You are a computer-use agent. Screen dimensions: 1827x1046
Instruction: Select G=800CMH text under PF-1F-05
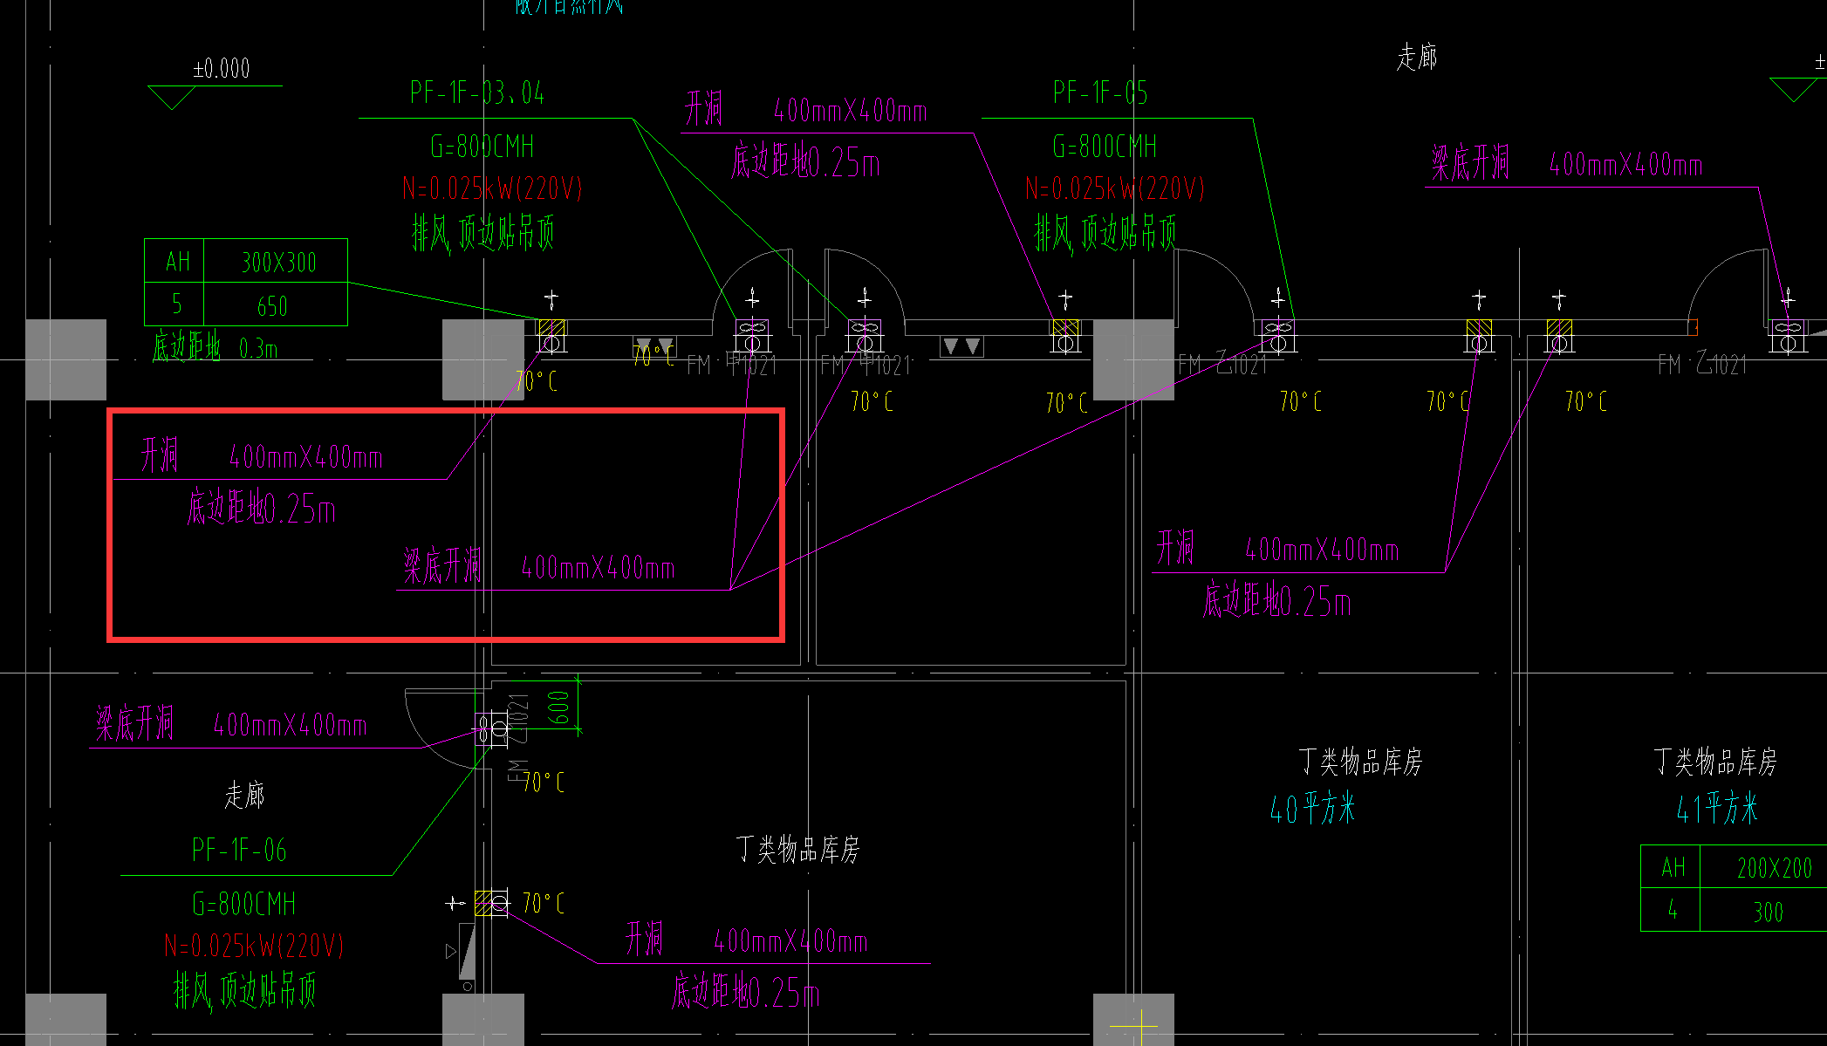click(x=1105, y=146)
